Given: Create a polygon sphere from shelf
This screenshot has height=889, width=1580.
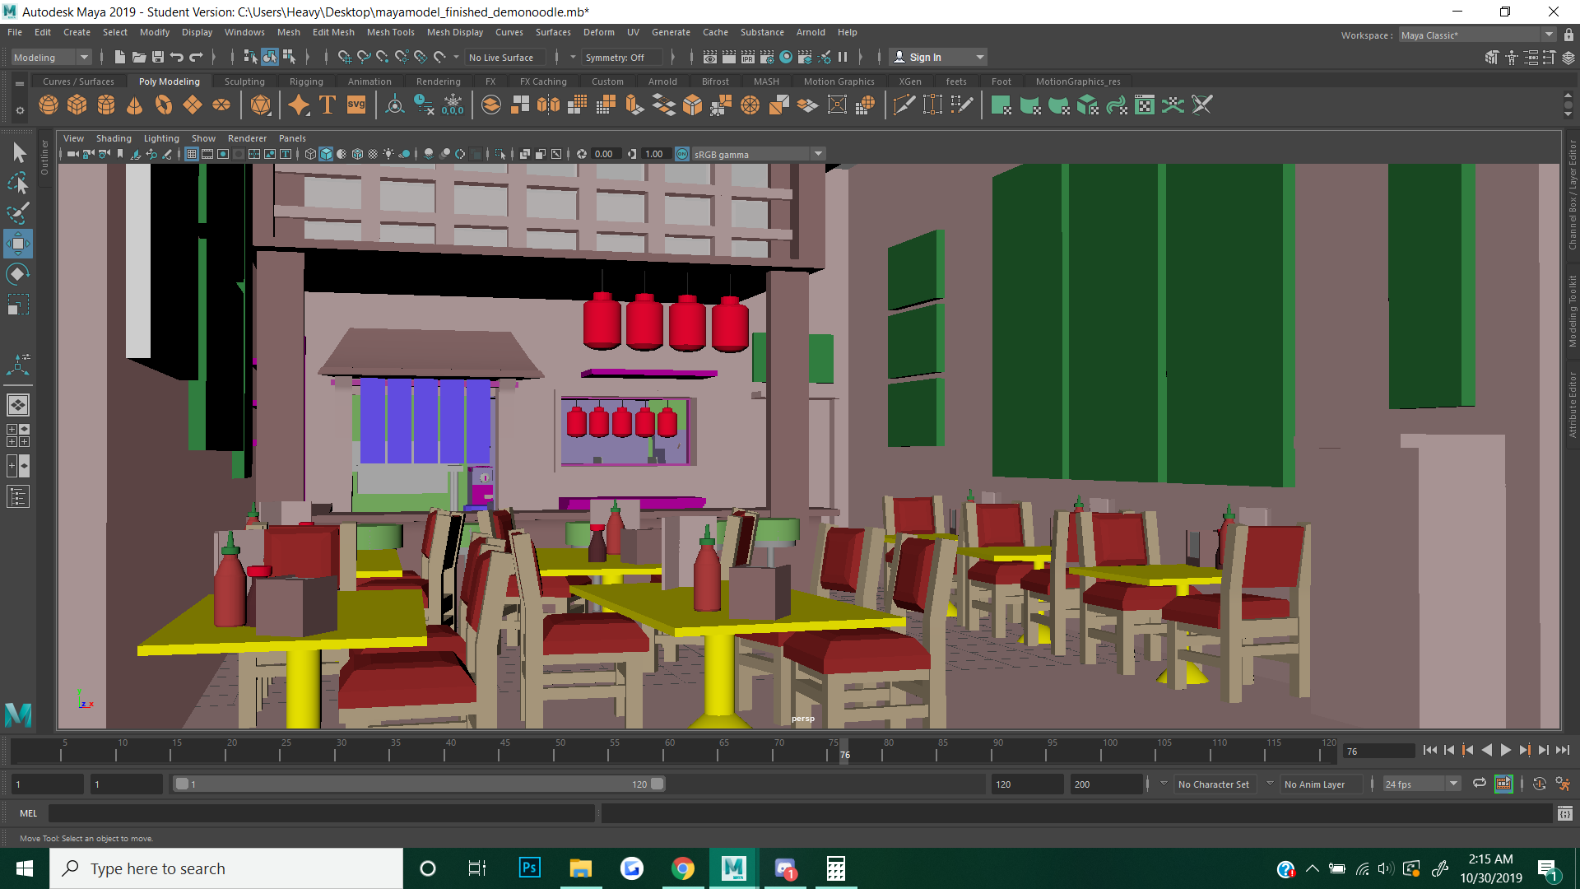Looking at the screenshot, I should [x=49, y=105].
